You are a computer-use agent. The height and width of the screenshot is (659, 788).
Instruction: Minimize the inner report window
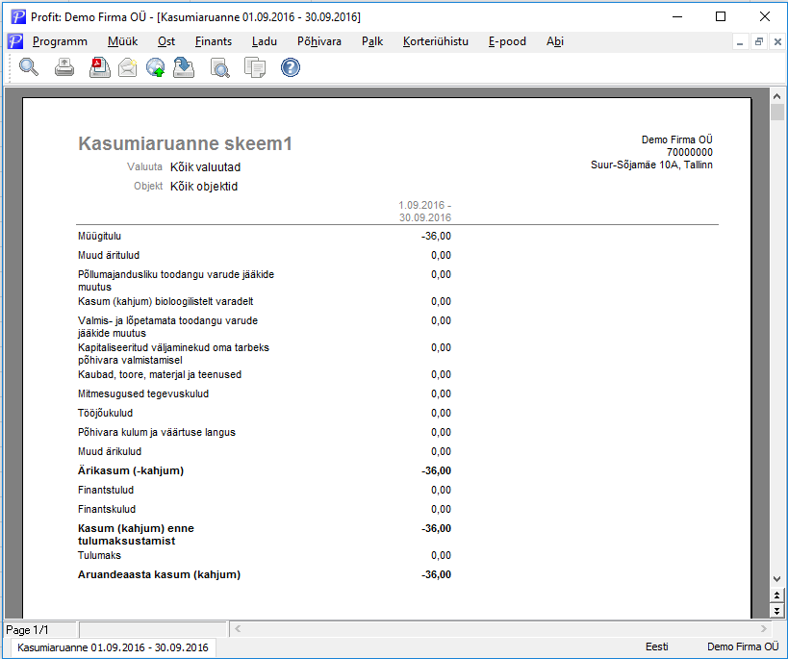click(740, 42)
